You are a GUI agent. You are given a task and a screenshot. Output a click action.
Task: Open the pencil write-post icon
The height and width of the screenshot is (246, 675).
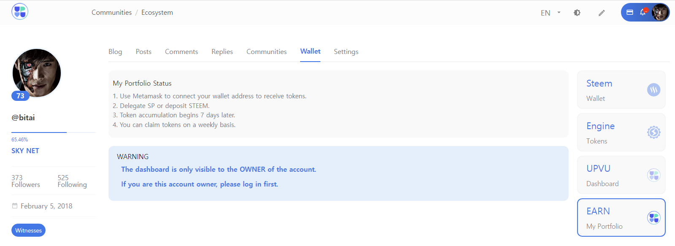(602, 13)
